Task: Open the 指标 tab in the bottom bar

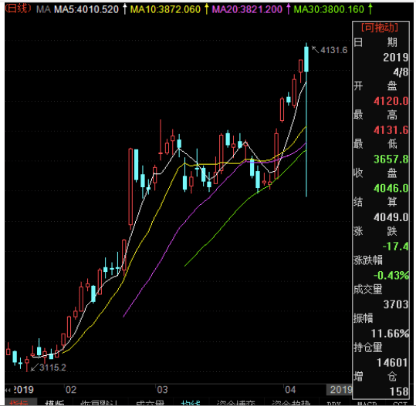Action: [19, 403]
